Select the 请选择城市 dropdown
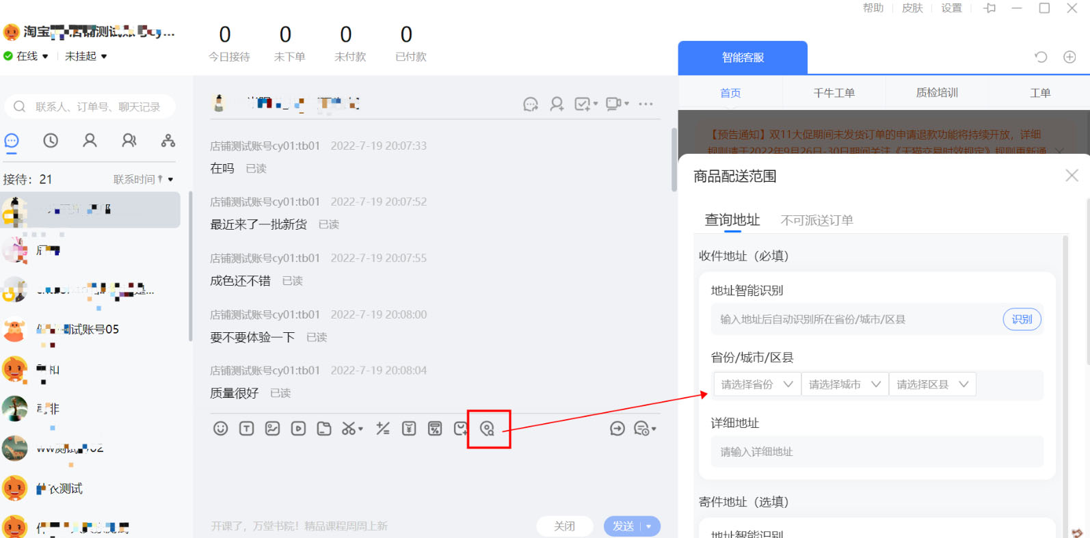The height and width of the screenshot is (538, 1090). [845, 384]
